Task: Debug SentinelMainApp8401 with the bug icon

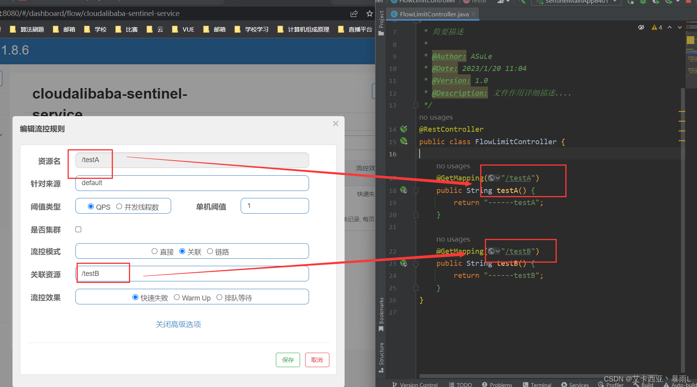Action: 643,2
